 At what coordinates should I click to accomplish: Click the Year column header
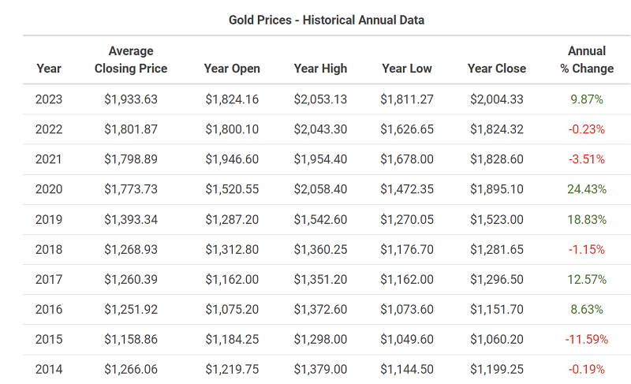(48, 69)
